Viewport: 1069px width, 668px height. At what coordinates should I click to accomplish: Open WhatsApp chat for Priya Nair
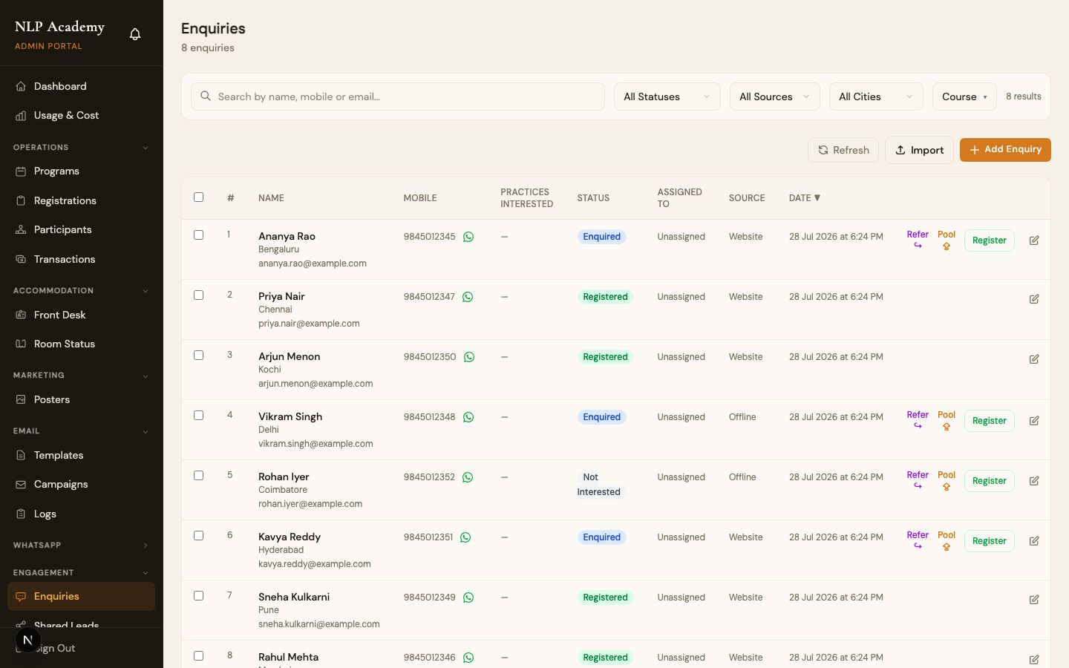point(468,297)
